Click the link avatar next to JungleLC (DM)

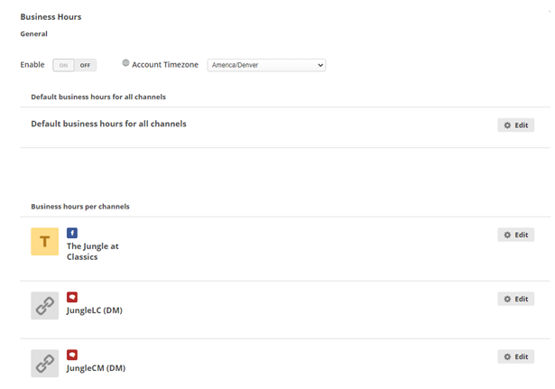click(x=44, y=306)
